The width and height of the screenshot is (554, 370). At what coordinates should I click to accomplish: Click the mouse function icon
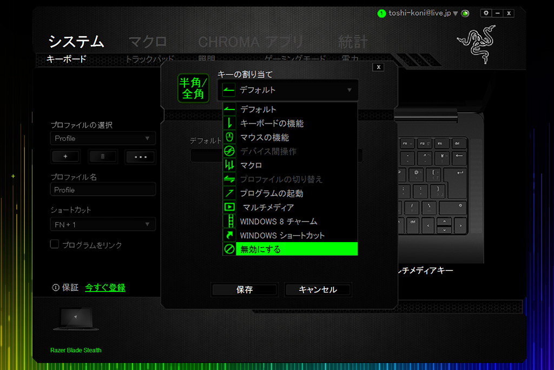(229, 137)
